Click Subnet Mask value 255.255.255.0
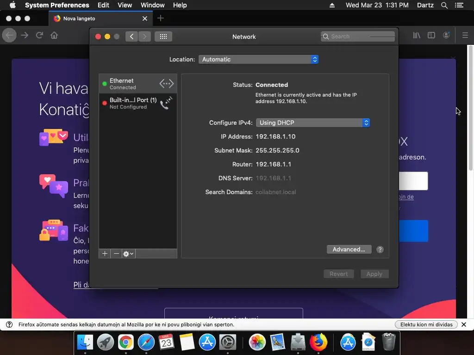This screenshot has width=474, height=355. (x=277, y=150)
